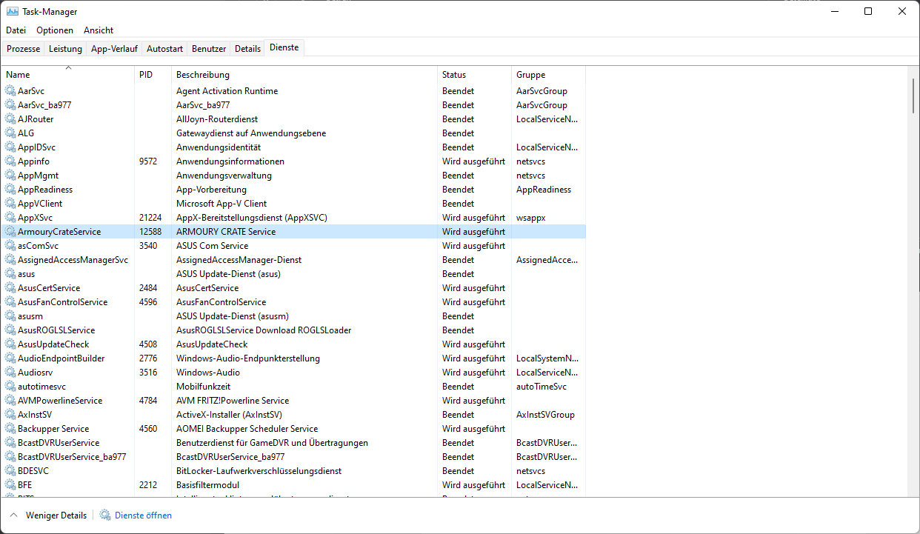
Task: Click the vertical scrollbar thumb of services list
Action: 913,96
